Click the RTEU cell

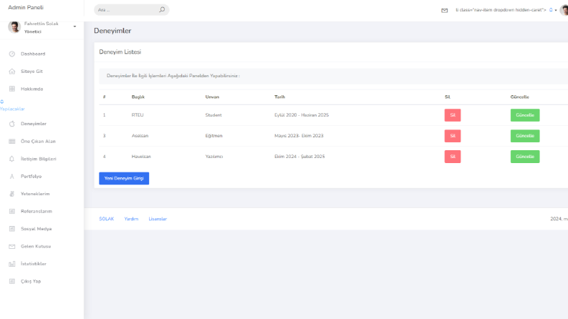coord(138,115)
